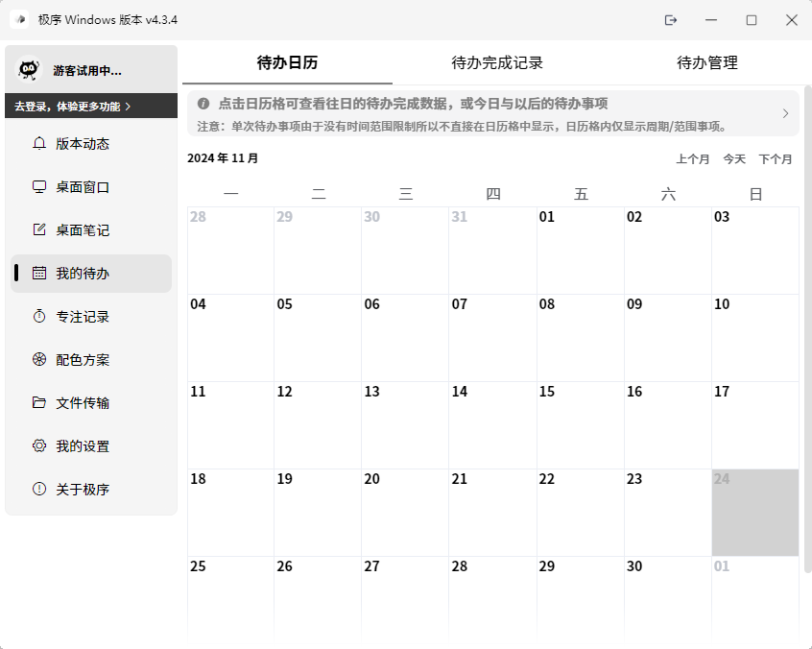The width and height of the screenshot is (812, 649).
Task: Click the exit icon in the title bar
Action: pos(671,20)
